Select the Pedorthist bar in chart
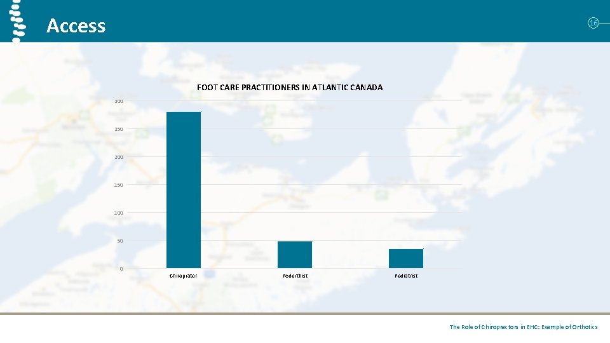Image resolution: width=610 pixels, height=343 pixels. tap(295, 255)
